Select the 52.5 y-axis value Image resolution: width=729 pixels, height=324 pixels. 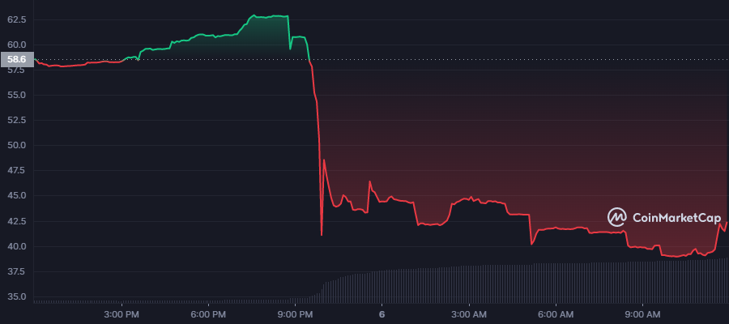tap(17, 120)
